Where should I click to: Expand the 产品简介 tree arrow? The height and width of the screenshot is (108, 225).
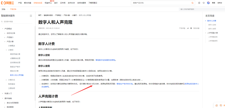click(5, 37)
